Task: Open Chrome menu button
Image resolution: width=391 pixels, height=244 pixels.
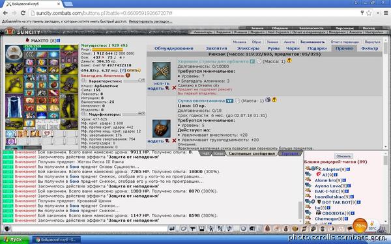Action: click(x=386, y=13)
